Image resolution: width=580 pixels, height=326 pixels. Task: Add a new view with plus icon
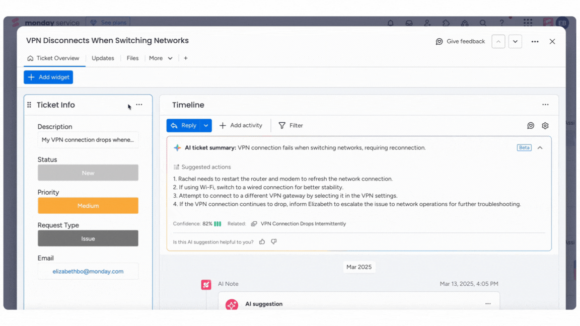coord(186,58)
